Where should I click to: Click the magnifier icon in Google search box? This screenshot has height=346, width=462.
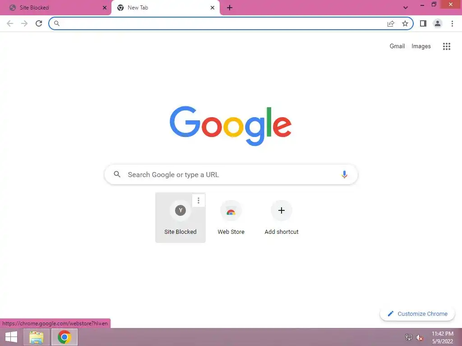pyautogui.click(x=117, y=174)
